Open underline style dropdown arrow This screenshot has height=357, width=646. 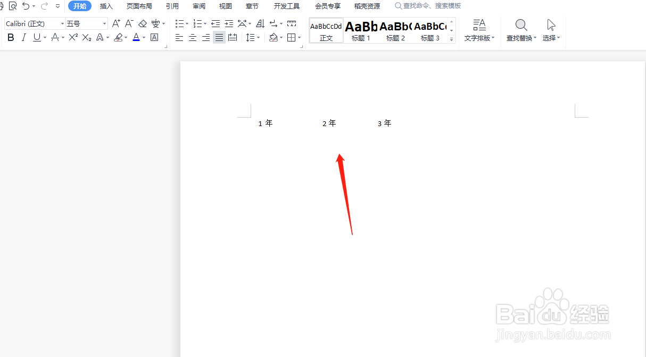click(45, 38)
